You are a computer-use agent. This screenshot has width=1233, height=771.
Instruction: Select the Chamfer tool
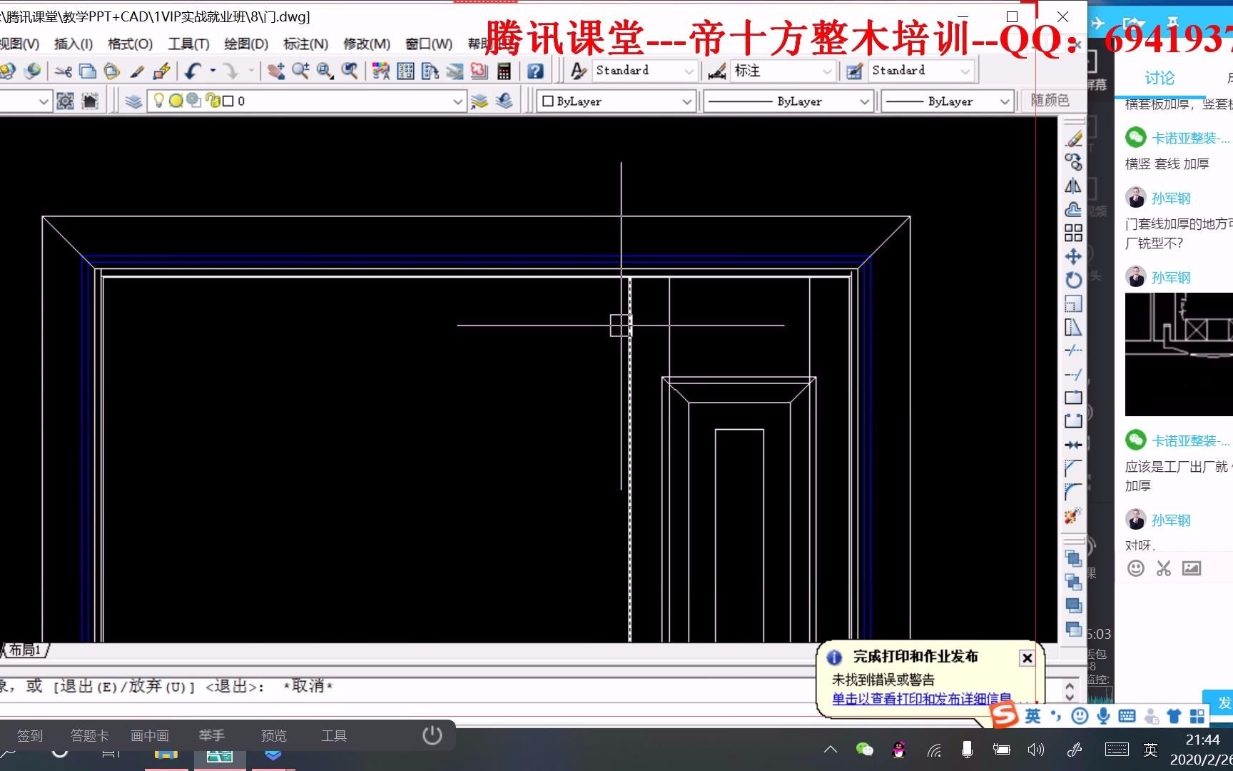pyautogui.click(x=1073, y=468)
